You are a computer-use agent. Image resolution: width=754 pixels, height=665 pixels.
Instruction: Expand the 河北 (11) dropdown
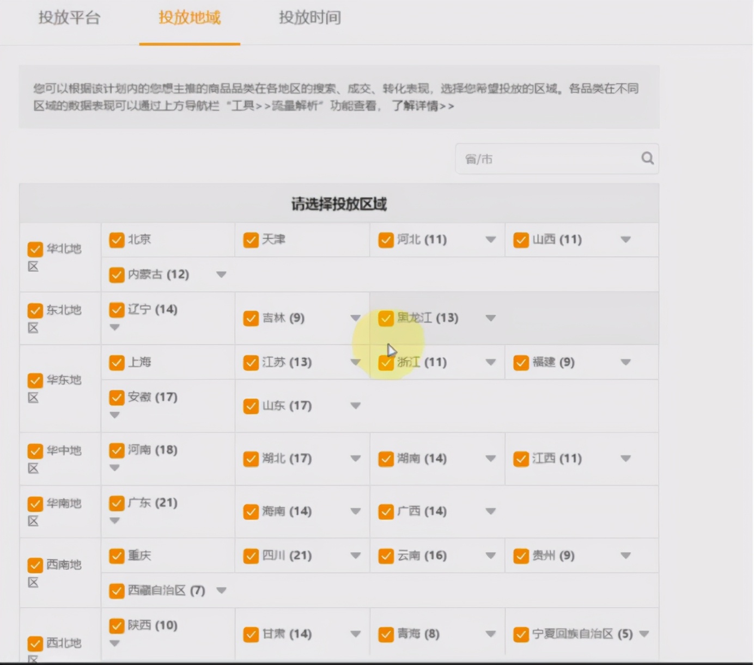coord(491,239)
